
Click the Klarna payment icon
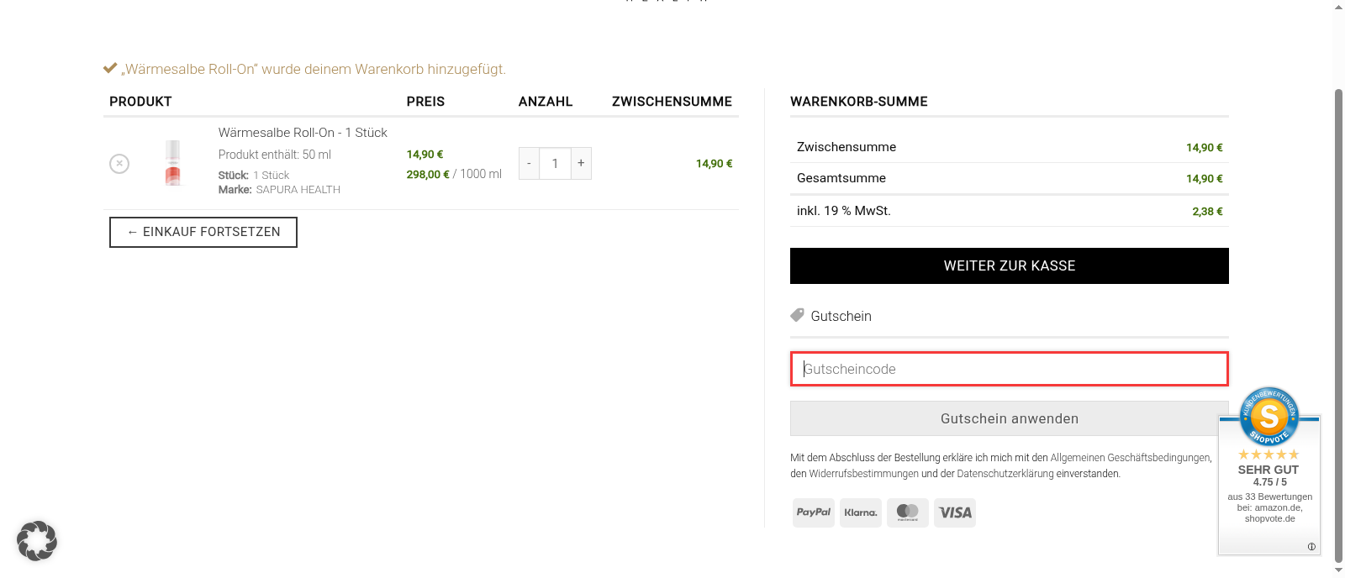pyautogui.click(x=860, y=512)
